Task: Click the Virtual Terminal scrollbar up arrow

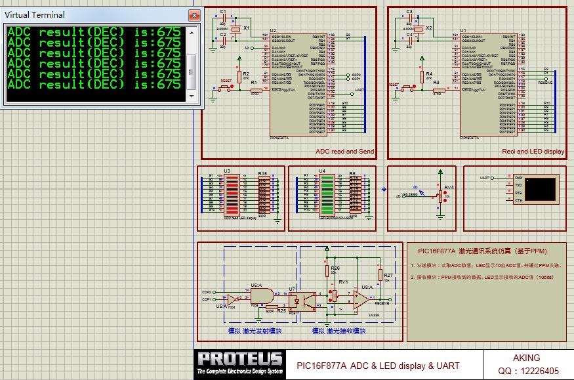Action: [192, 32]
